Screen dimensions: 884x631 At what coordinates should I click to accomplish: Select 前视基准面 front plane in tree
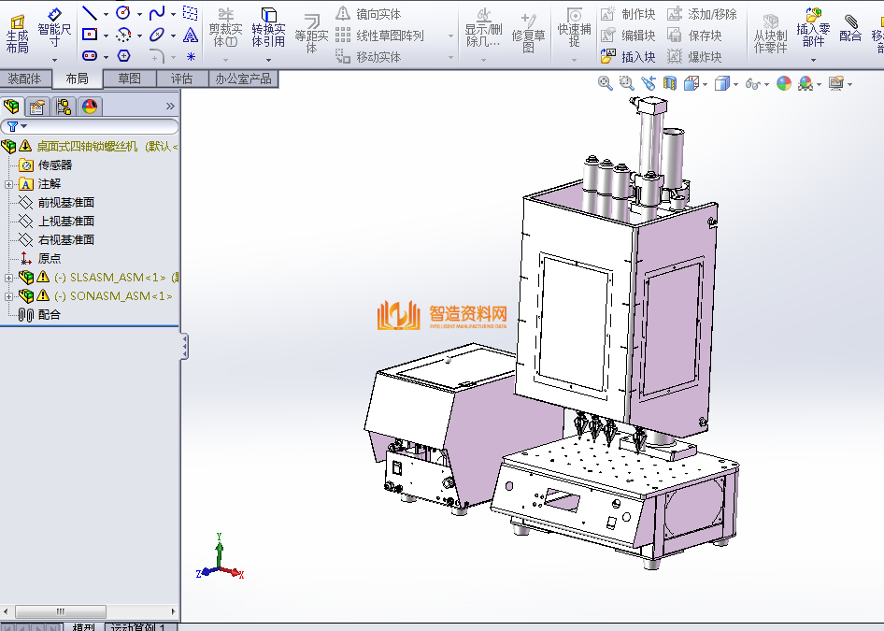point(65,203)
